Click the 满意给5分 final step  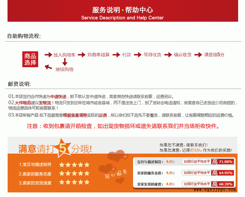[x=214, y=55]
